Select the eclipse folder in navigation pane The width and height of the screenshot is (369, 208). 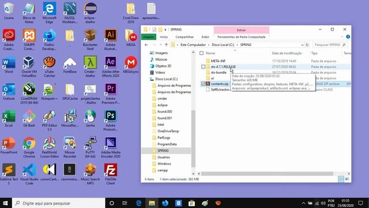163,105
